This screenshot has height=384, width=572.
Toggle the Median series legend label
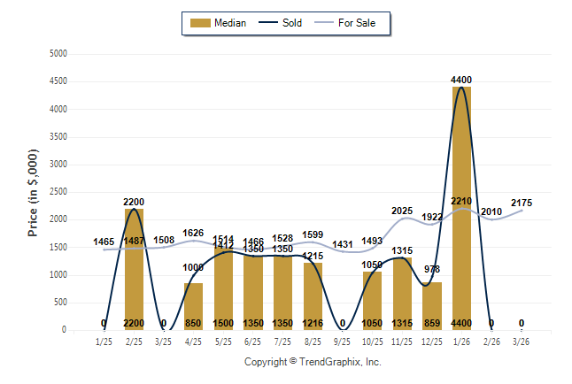pyautogui.click(x=231, y=23)
